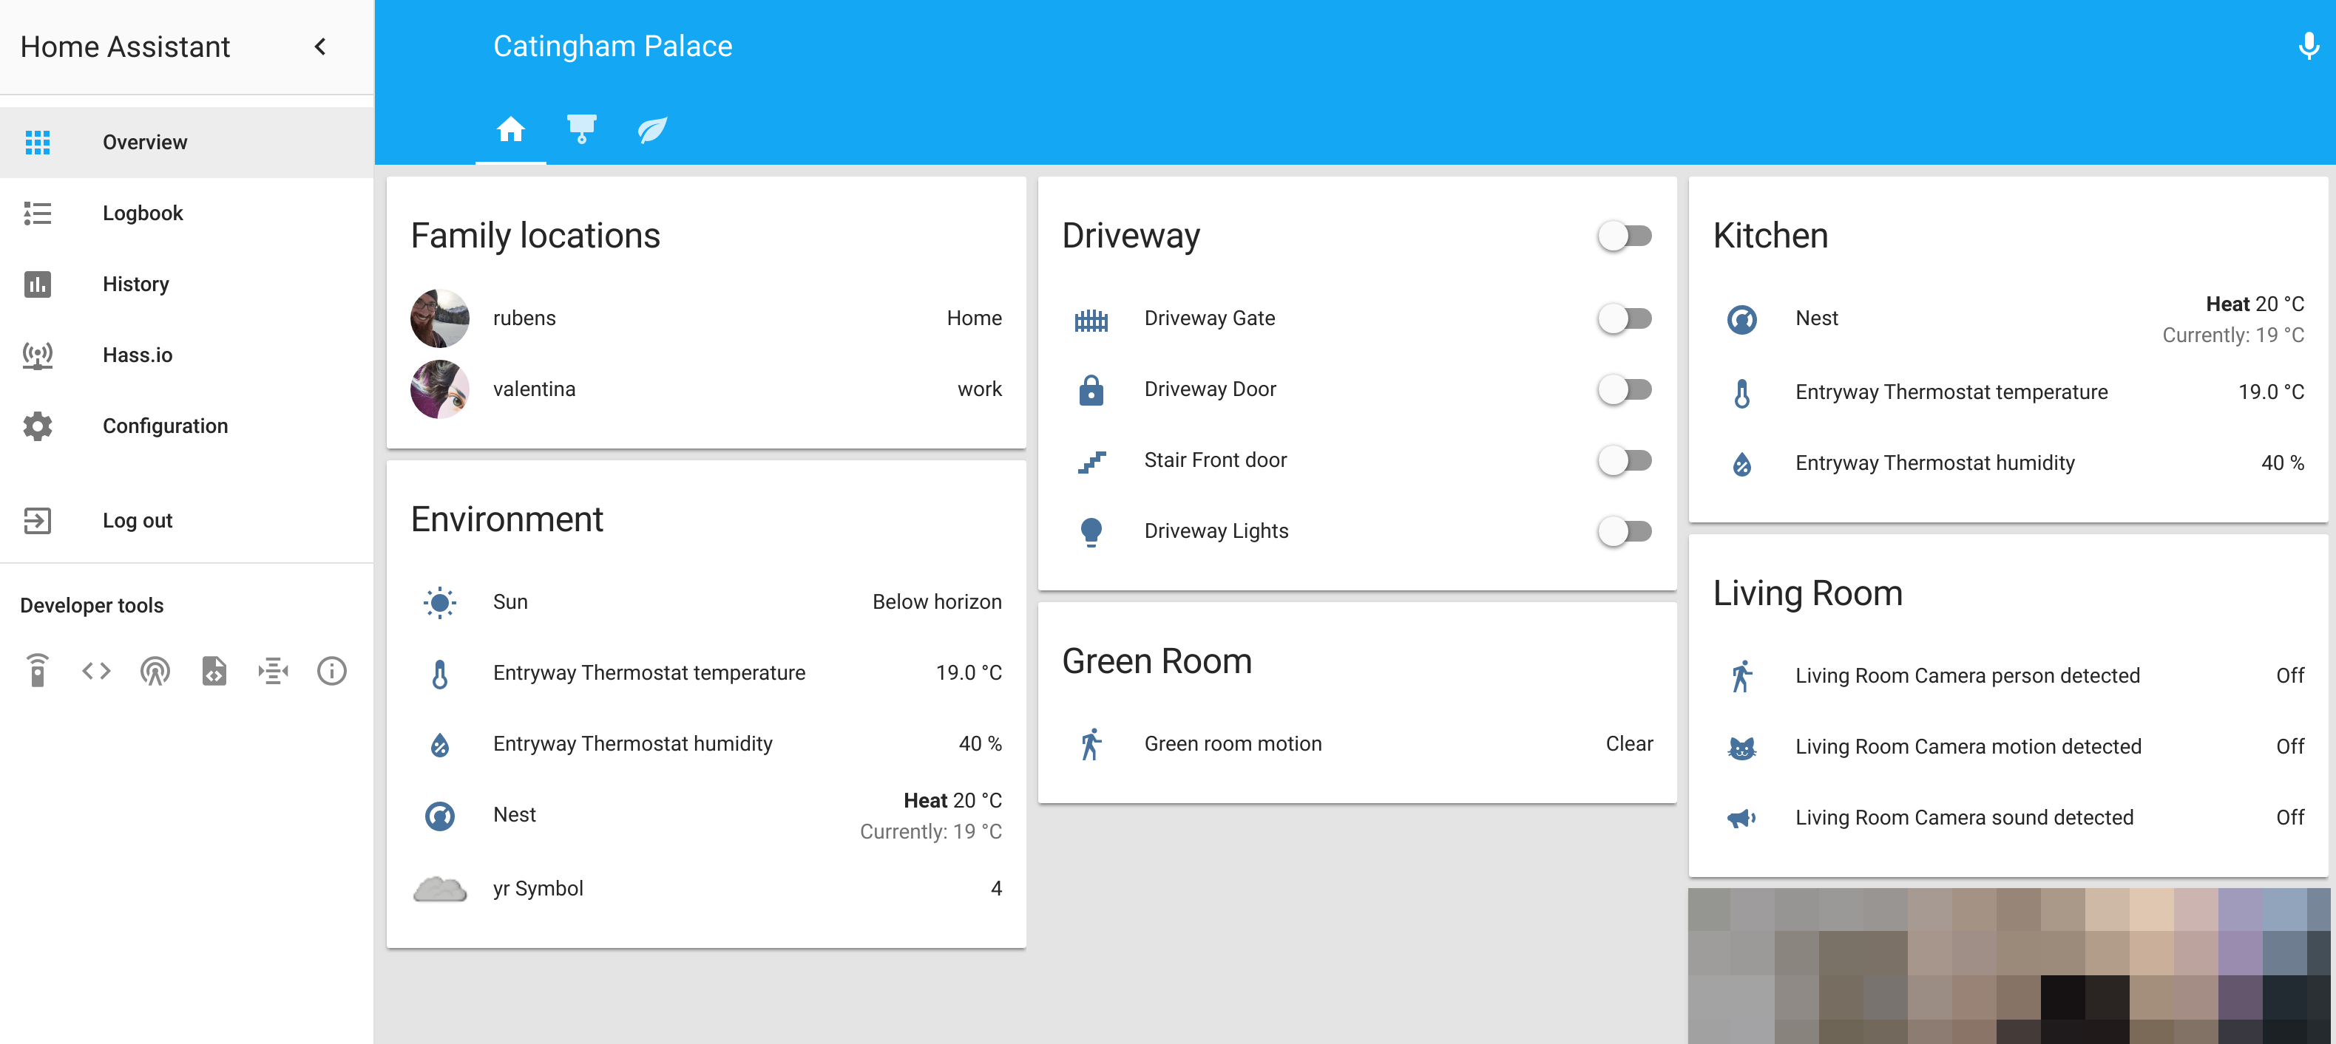2336x1044 pixels.
Task: Click the Green room motion walking icon
Action: 1091,744
